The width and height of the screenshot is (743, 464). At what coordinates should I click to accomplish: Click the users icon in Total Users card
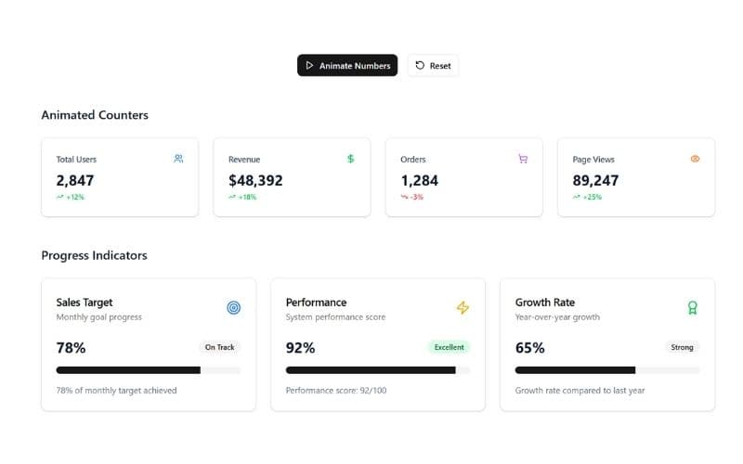(x=178, y=159)
